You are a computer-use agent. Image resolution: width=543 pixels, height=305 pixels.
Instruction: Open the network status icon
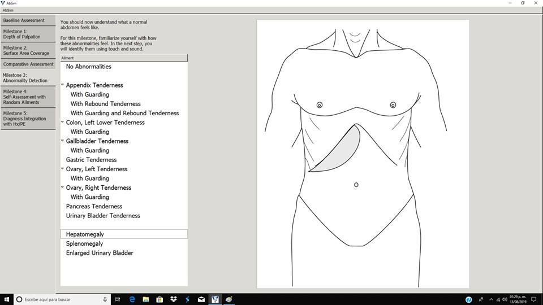click(498, 299)
